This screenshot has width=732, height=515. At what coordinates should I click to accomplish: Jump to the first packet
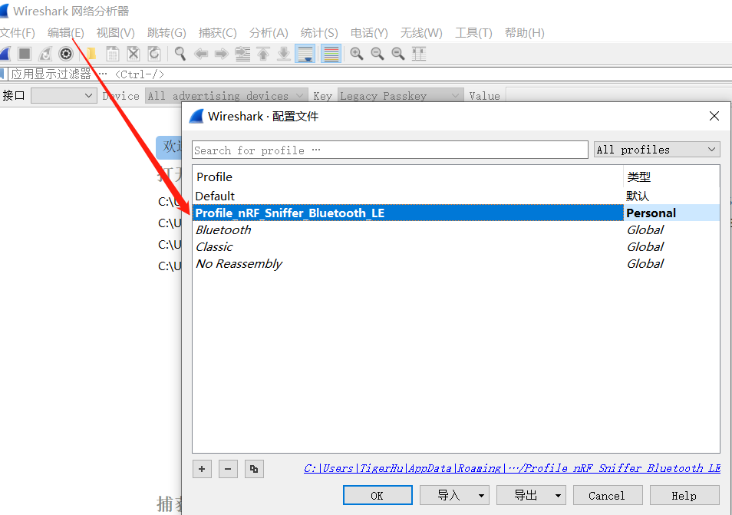click(263, 54)
